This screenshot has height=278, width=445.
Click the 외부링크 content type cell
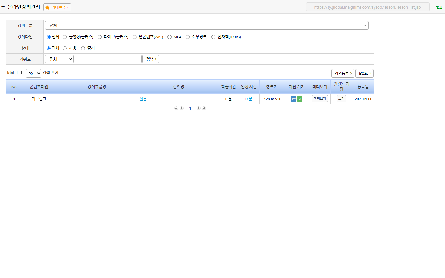pyautogui.click(x=39, y=99)
